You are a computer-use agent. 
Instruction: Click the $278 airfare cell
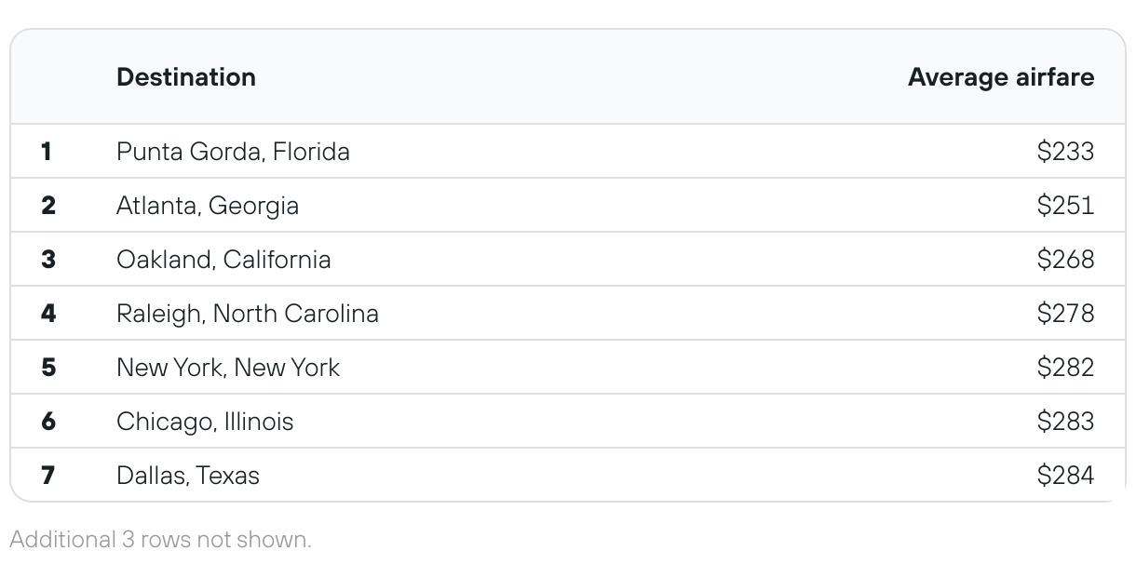(x=1066, y=313)
